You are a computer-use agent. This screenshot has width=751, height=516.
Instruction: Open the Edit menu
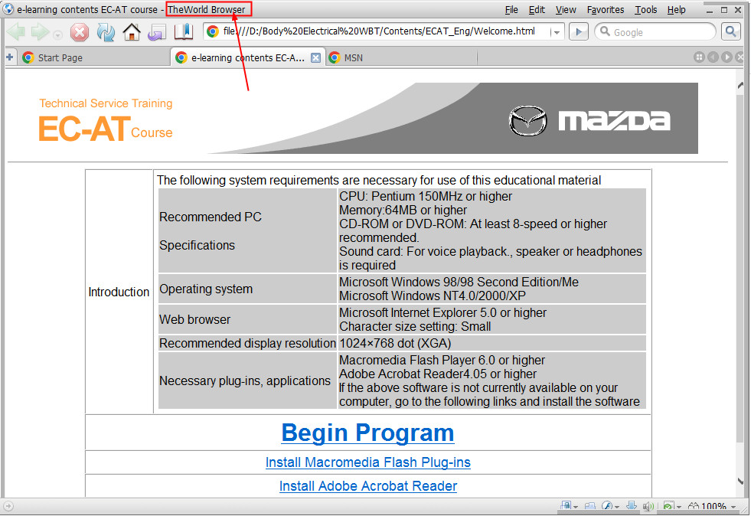(x=537, y=10)
